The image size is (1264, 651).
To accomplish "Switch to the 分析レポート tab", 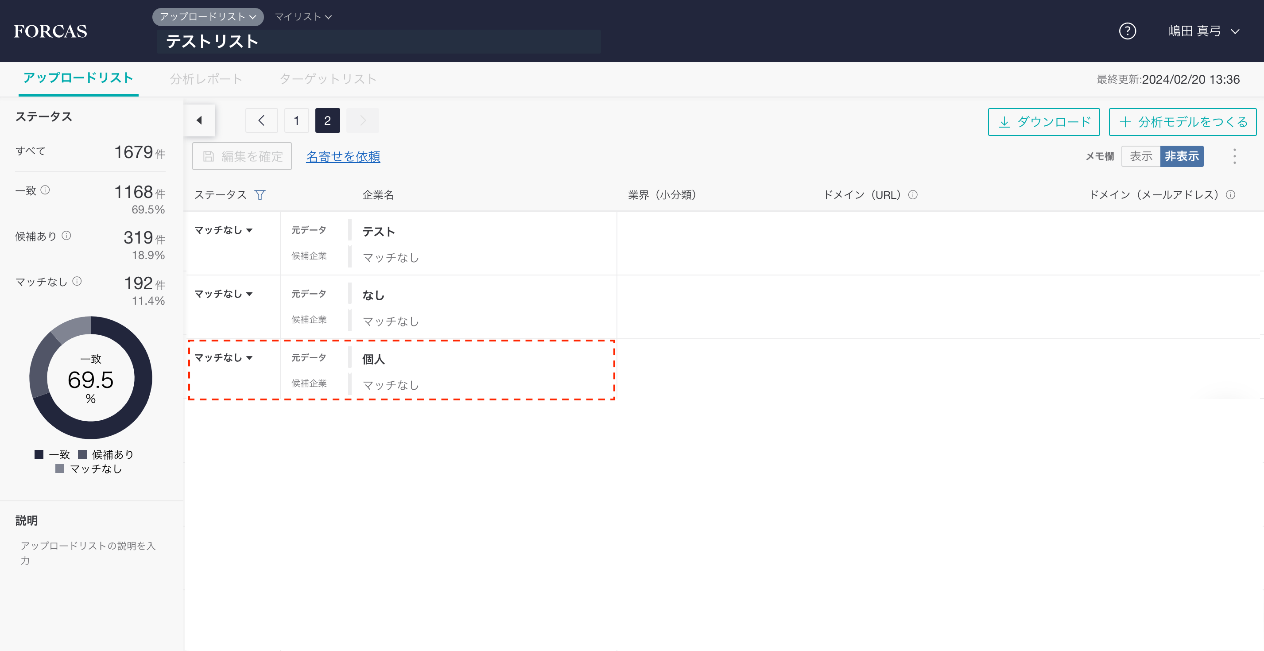I will pos(206,79).
